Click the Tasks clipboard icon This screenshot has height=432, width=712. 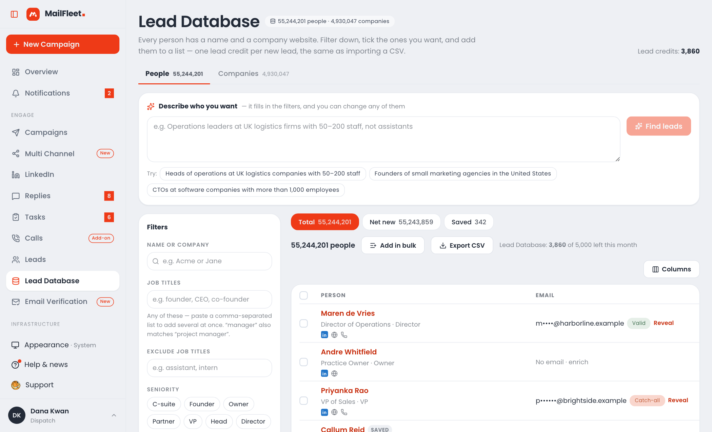(x=16, y=217)
